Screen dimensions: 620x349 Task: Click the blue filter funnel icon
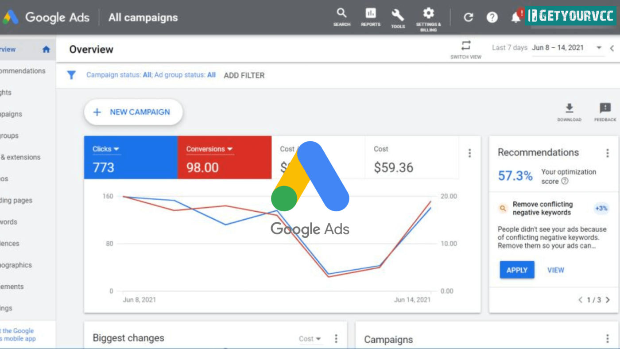(71, 75)
